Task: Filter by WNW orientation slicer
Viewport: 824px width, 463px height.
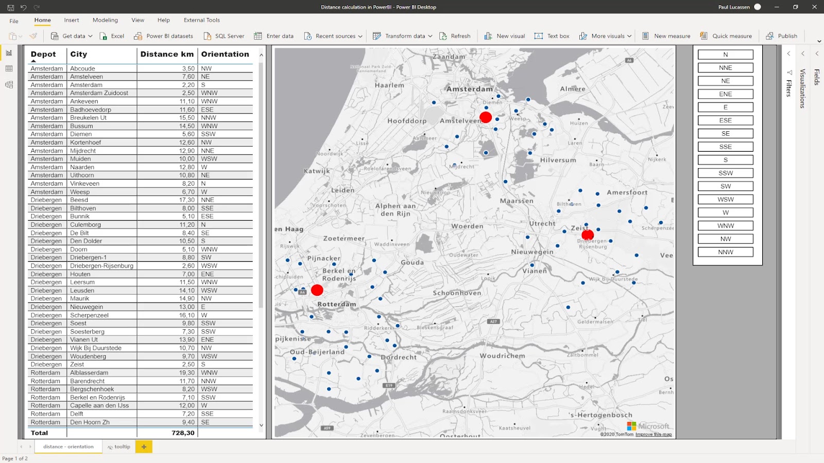Action: (725, 226)
